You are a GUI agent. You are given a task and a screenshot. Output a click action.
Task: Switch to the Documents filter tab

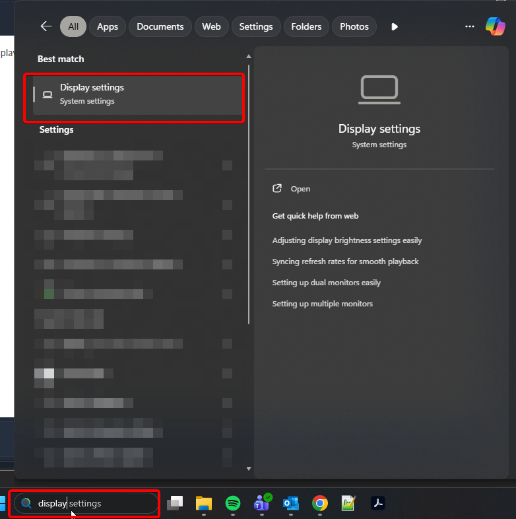click(160, 26)
